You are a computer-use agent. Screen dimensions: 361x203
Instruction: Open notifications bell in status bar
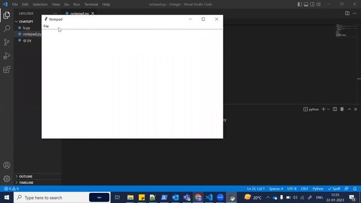click(355, 188)
